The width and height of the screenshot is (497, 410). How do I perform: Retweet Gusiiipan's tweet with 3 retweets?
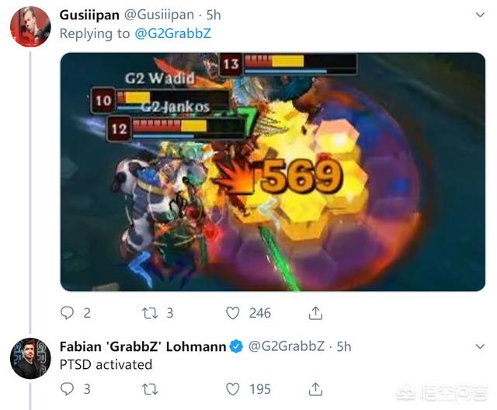150,313
